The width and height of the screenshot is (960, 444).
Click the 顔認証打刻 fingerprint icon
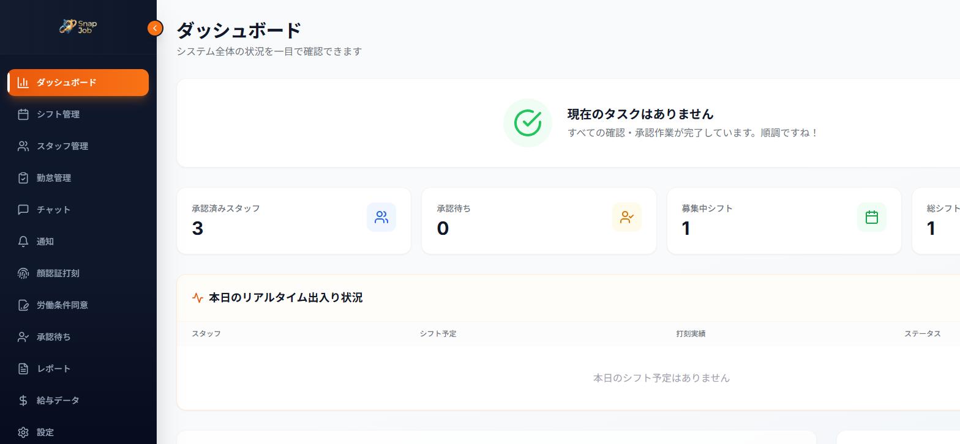click(23, 273)
